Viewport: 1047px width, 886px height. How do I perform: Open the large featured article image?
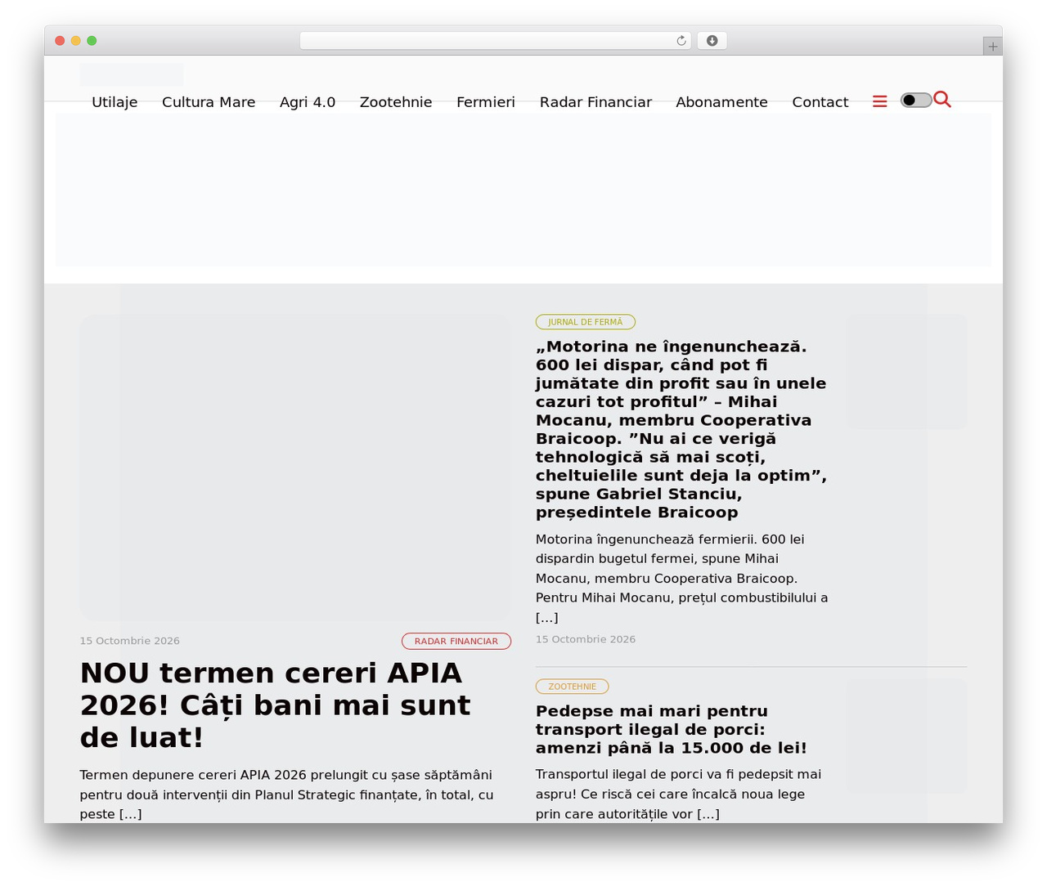(x=295, y=468)
